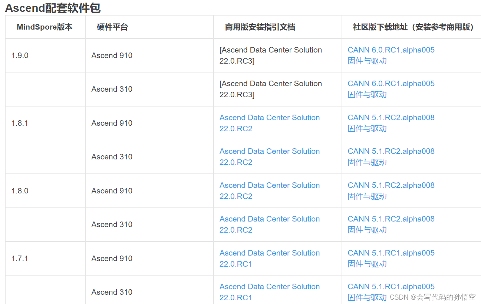Open CANN 5.1.RC2.alpha008 link for 1.8.1 Ascend 310
This screenshot has width=481, height=304.
click(x=391, y=151)
